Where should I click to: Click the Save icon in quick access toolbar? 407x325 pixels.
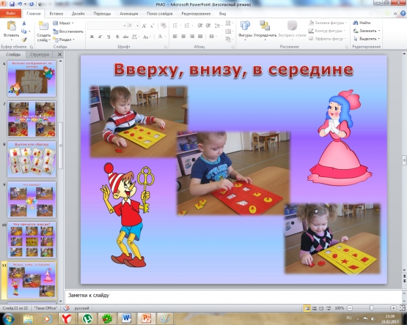12,4
